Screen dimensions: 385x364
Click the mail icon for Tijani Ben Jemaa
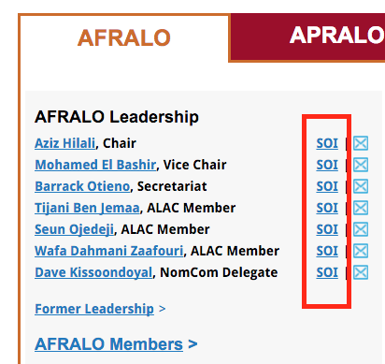[361, 208]
